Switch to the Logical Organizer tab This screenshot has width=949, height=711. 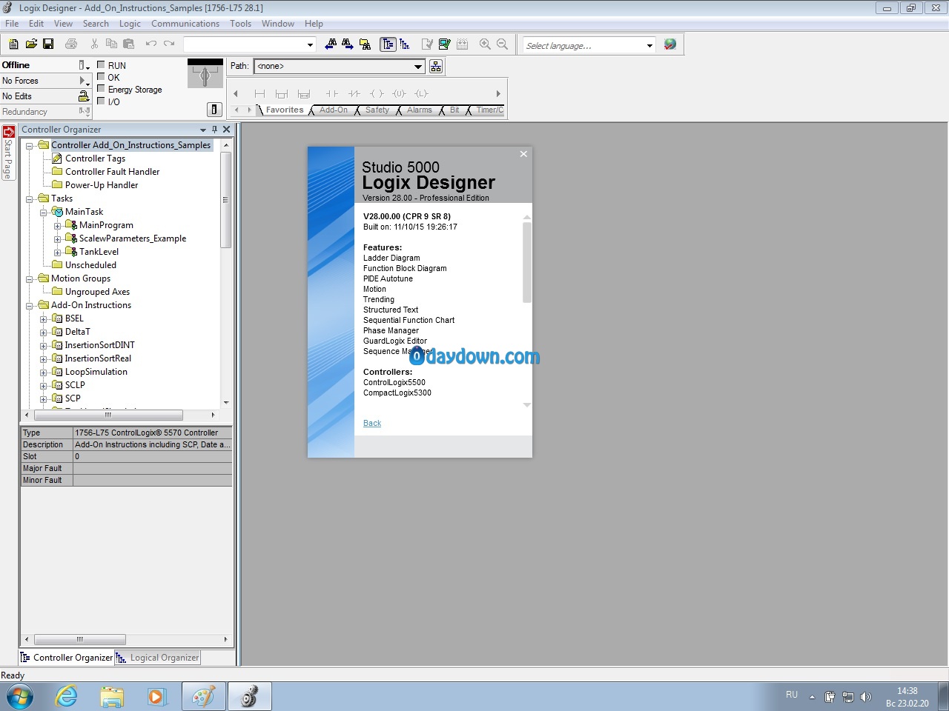[x=158, y=658]
